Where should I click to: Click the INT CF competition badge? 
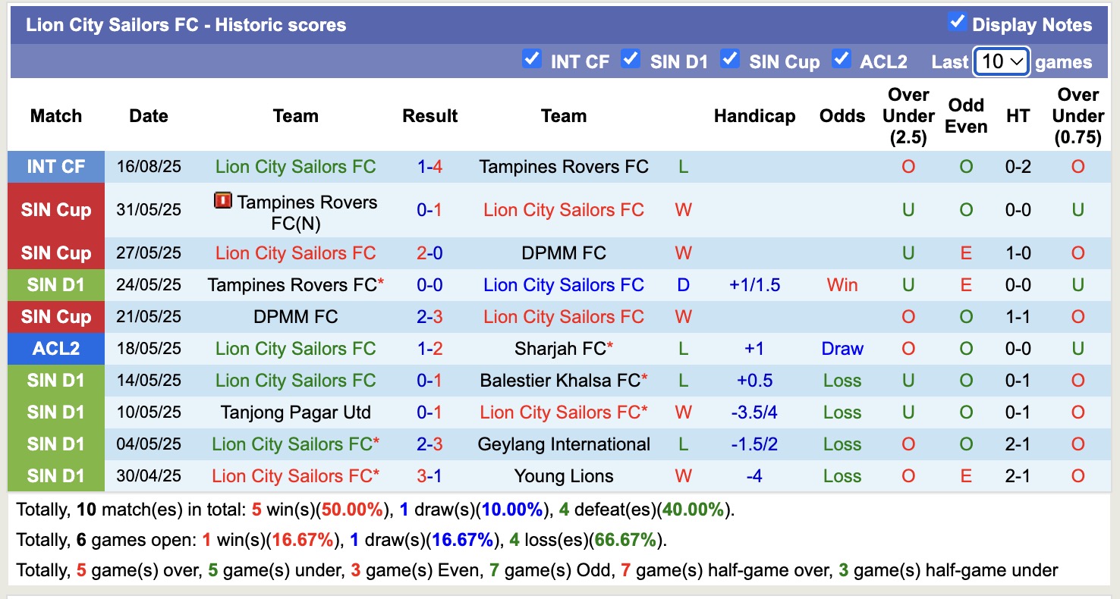pos(55,166)
